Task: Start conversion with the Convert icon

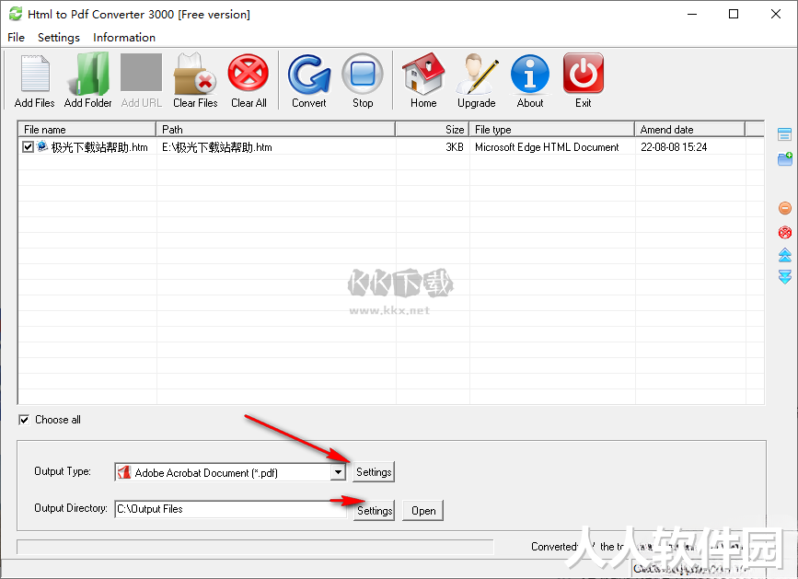Action: 309,75
